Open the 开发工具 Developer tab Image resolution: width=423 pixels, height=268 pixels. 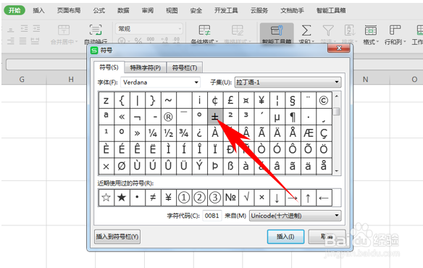(226, 11)
